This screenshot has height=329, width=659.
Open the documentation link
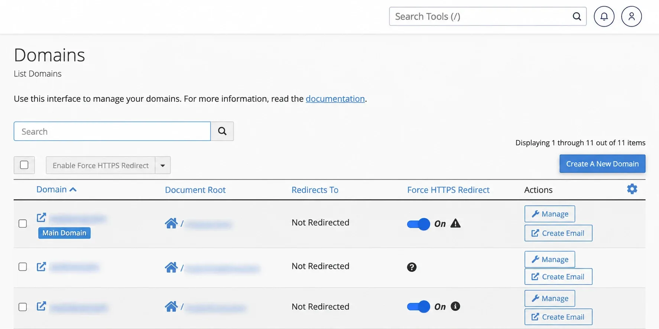tap(335, 99)
